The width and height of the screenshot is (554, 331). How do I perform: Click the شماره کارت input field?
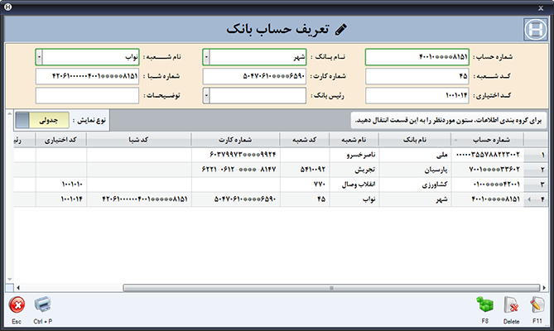(254, 76)
